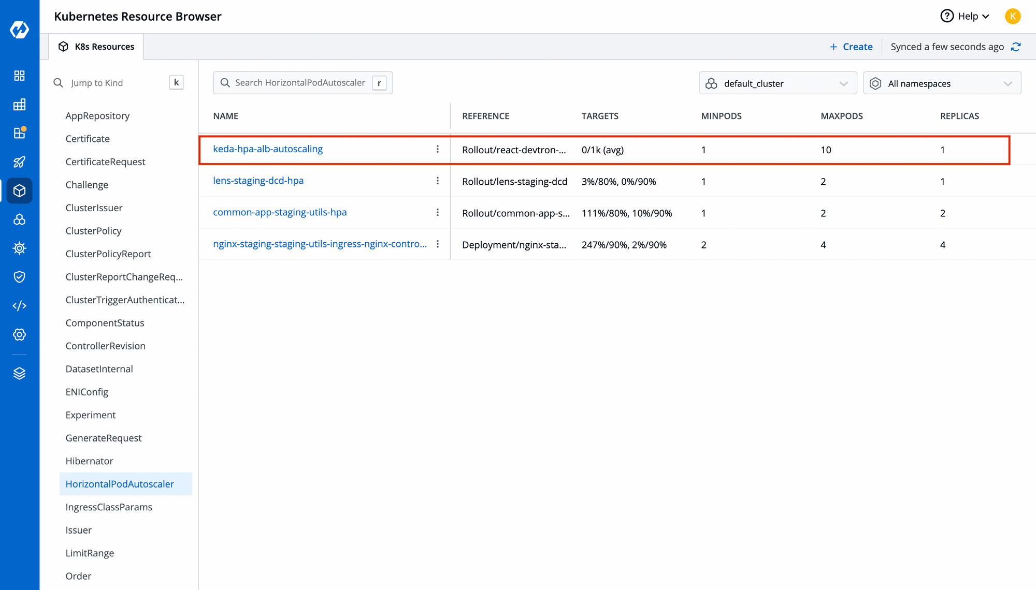1036x590 pixels.
Task: Click the sync/refresh icon in top bar
Action: click(x=1016, y=46)
